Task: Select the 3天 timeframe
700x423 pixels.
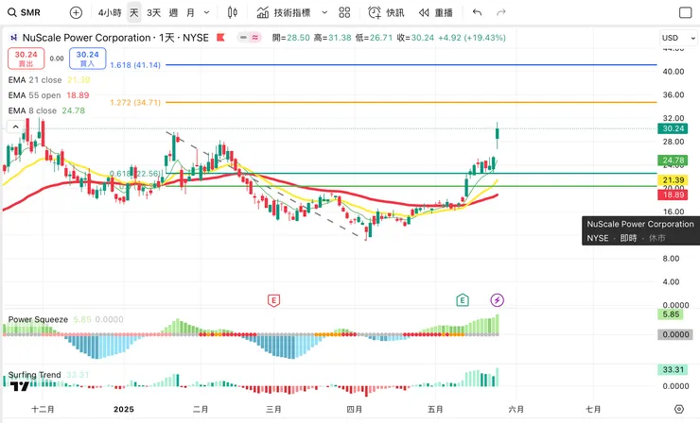Action: tap(153, 12)
